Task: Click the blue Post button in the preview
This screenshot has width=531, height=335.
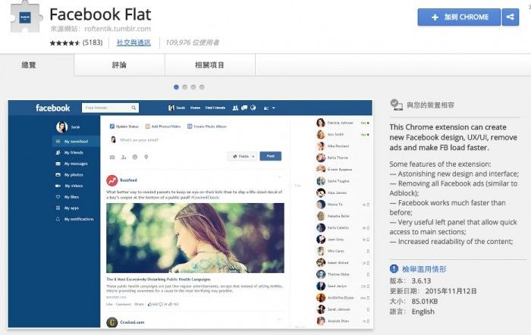Action: pos(271,156)
